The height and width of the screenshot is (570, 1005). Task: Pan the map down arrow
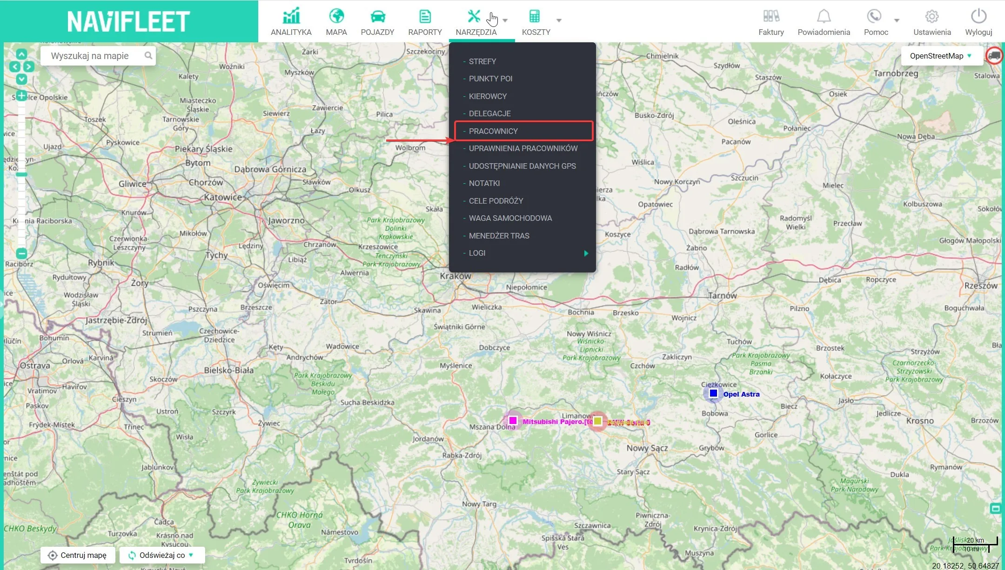(21, 79)
